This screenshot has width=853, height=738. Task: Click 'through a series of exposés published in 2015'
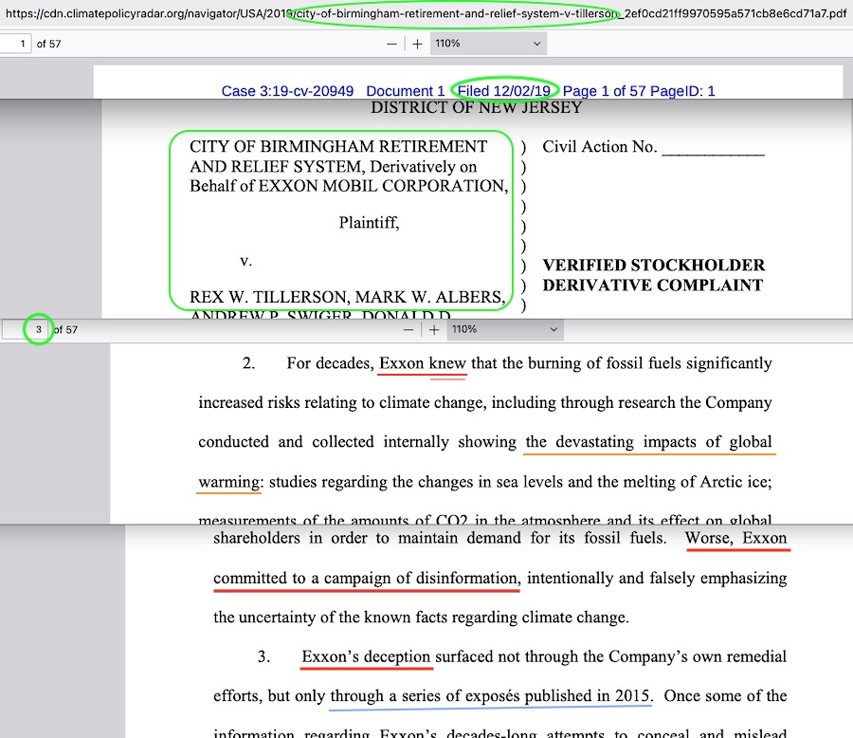click(490, 695)
